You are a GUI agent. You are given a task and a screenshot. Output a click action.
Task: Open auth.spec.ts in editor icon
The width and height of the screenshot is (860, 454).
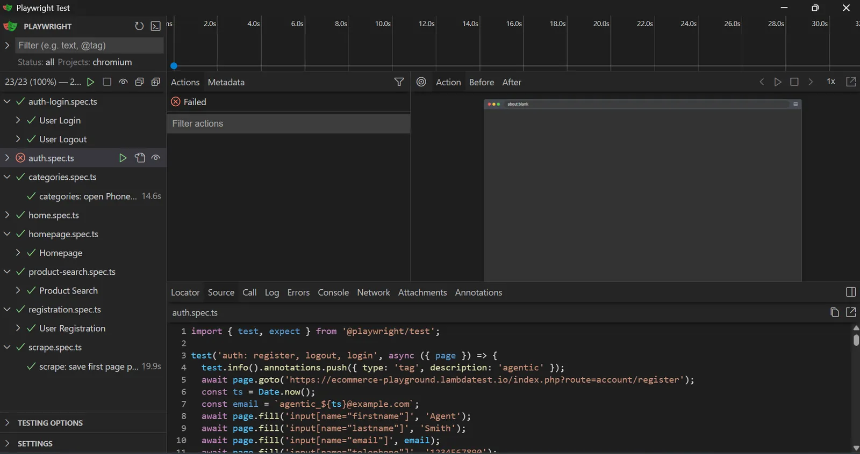140,158
